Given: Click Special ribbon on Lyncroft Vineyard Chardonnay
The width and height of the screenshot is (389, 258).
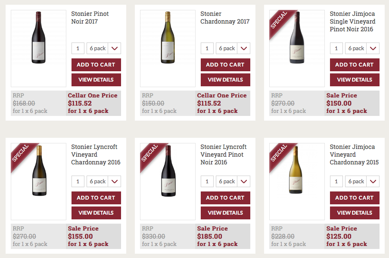Looking at the screenshot, I should click(21, 153).
